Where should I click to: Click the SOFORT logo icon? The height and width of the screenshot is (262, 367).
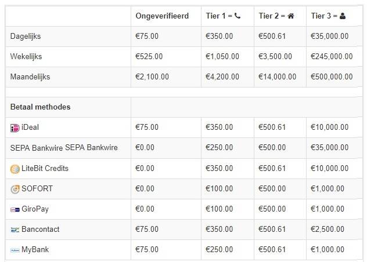pyautogui.click(x=15, y=189)
